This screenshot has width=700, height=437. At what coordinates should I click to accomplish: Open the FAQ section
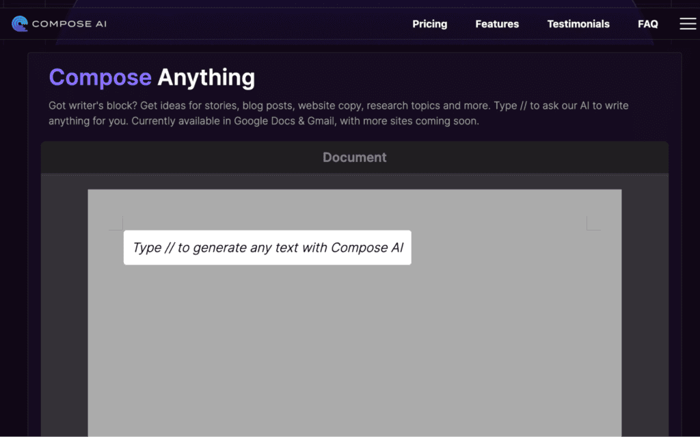(647, 23)
